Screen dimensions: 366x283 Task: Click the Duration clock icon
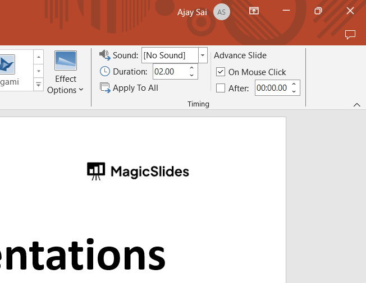click(105, 71)
